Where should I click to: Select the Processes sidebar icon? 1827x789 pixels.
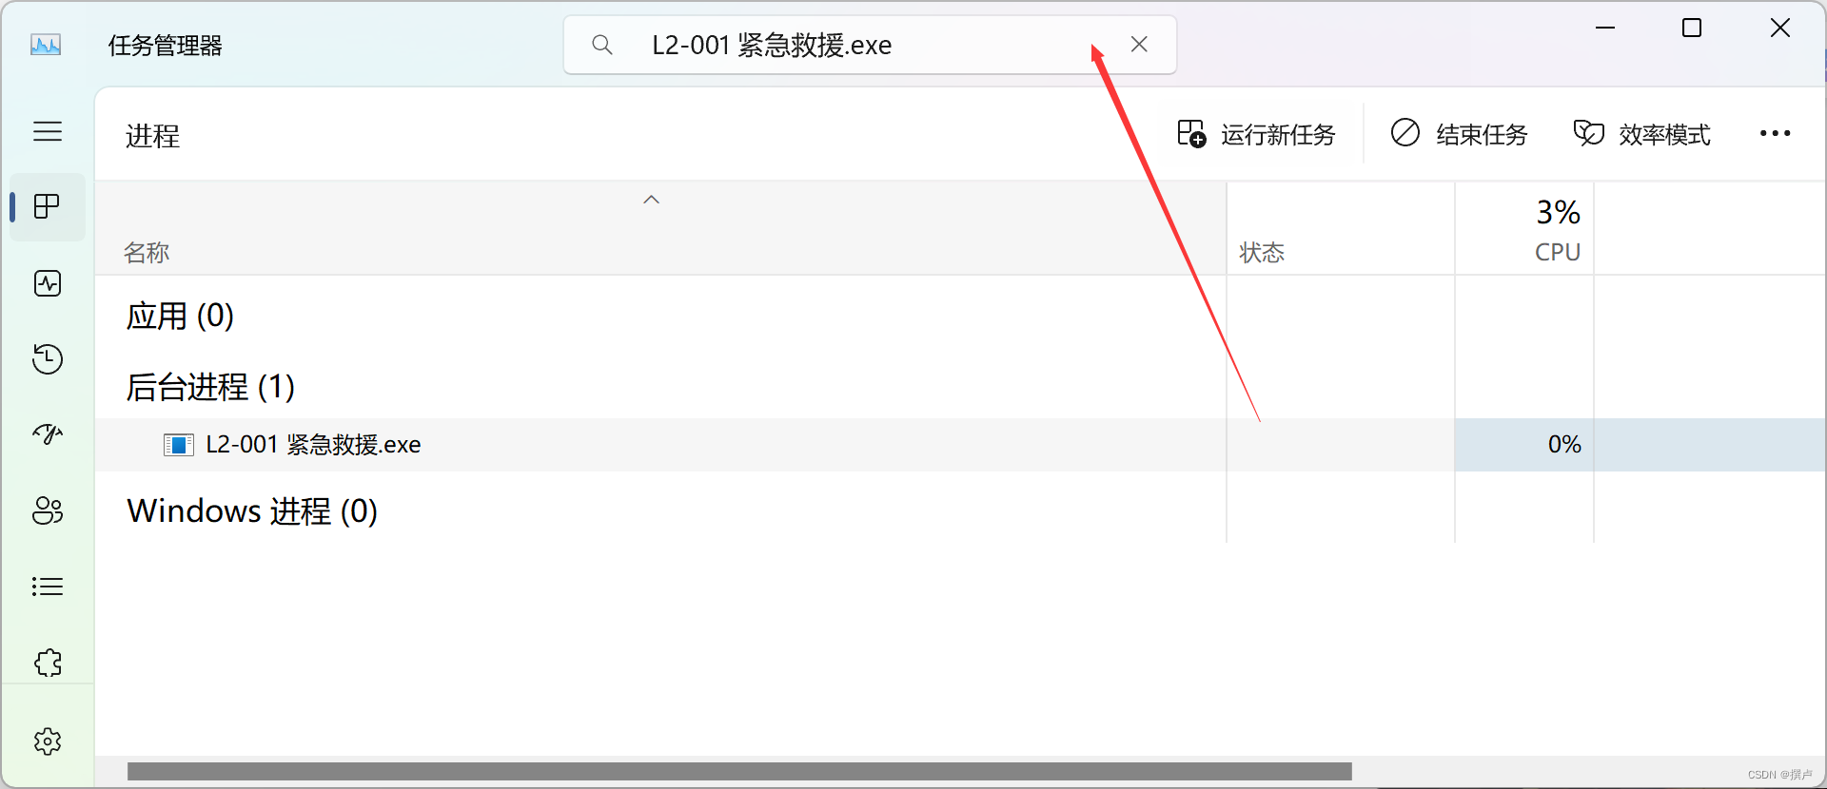[x=47, y=206]
